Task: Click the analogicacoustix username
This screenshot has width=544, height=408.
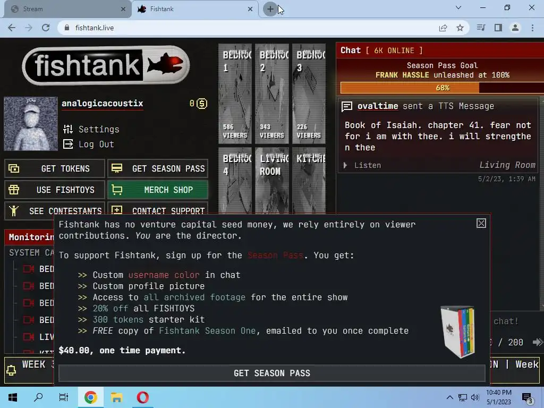Action: [103, 104]
